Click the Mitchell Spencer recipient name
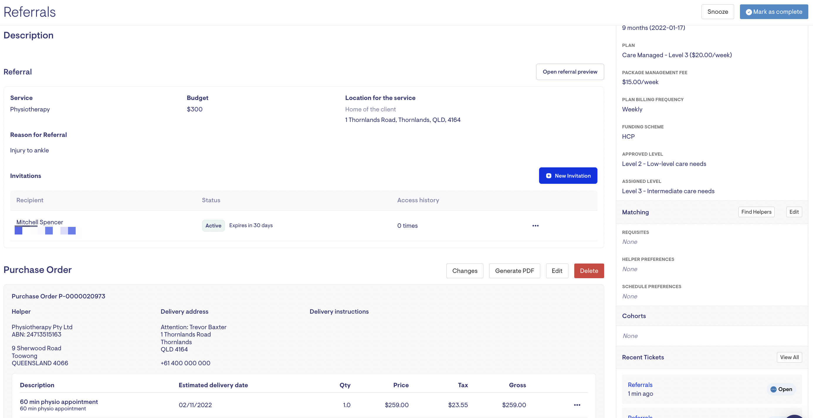Image resolution: width=813 pixels, height=418 pixels. [x=40, y=222]
